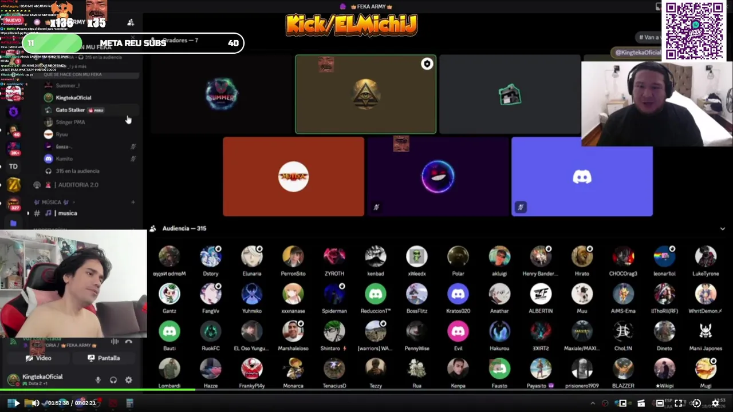
Task: Click the PerronSito audience avatar
Action: click(293, 256)
